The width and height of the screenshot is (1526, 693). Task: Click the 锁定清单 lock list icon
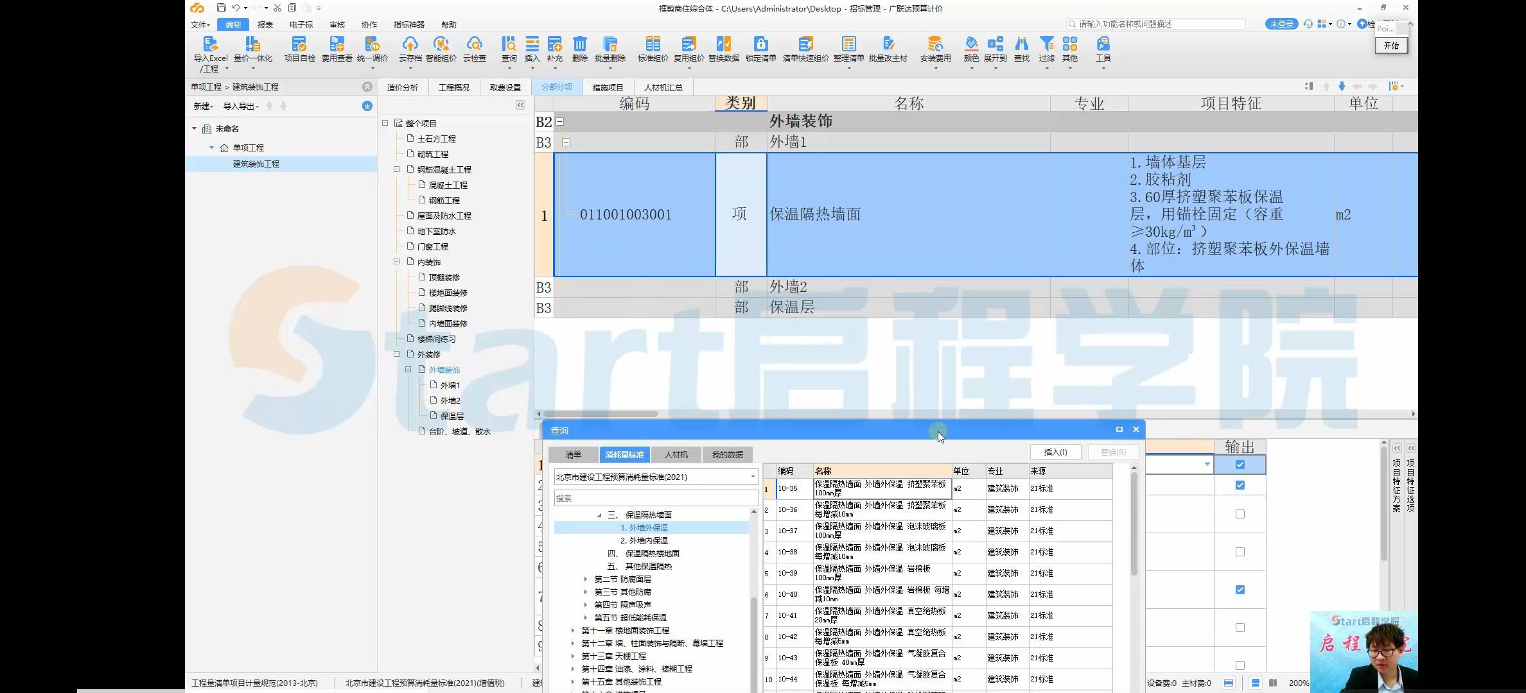tap(760, 49)
